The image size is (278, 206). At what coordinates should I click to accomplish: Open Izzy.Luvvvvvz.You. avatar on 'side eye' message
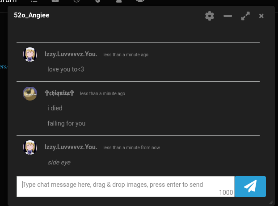(30, 147)
